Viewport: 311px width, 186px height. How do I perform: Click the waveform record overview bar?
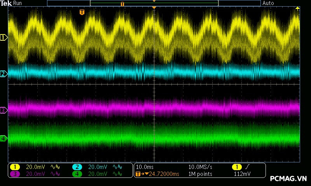pos(154,3)
